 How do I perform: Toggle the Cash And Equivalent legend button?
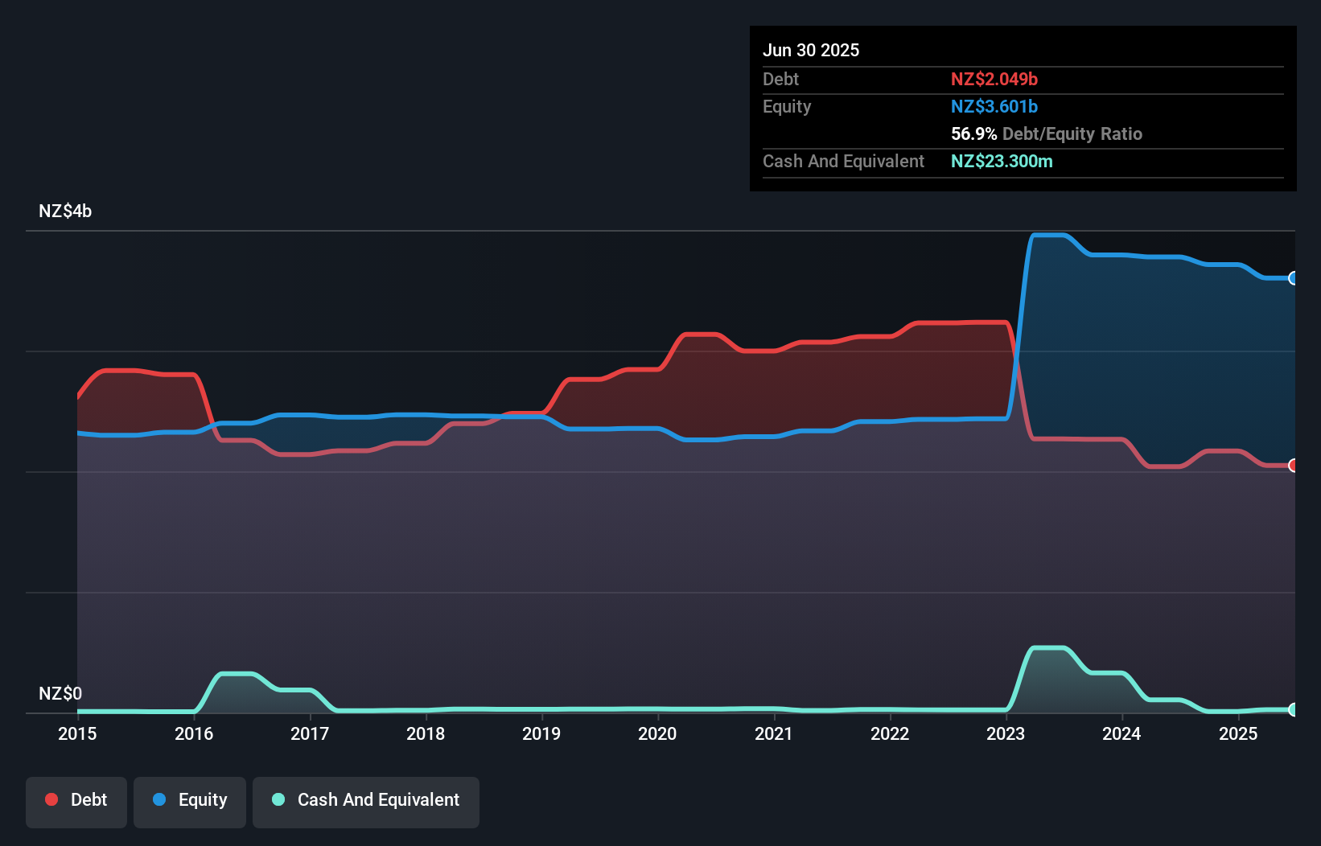tap(366, 802)
